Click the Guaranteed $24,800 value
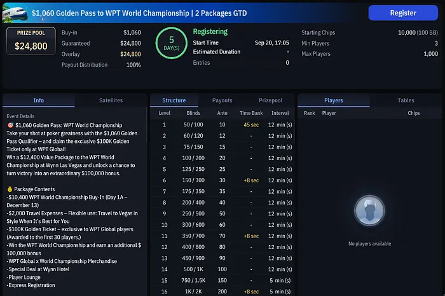Screen dimensions: 445x296 pyautogui.click(x=130, y=43)
